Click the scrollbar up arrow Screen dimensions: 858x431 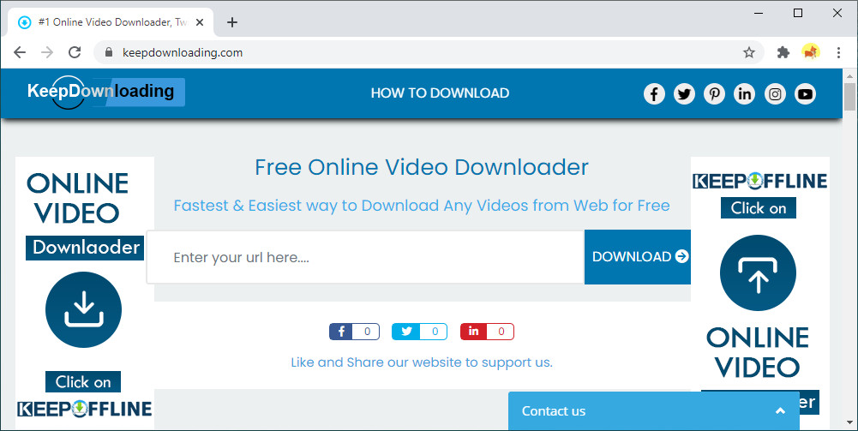849,76
